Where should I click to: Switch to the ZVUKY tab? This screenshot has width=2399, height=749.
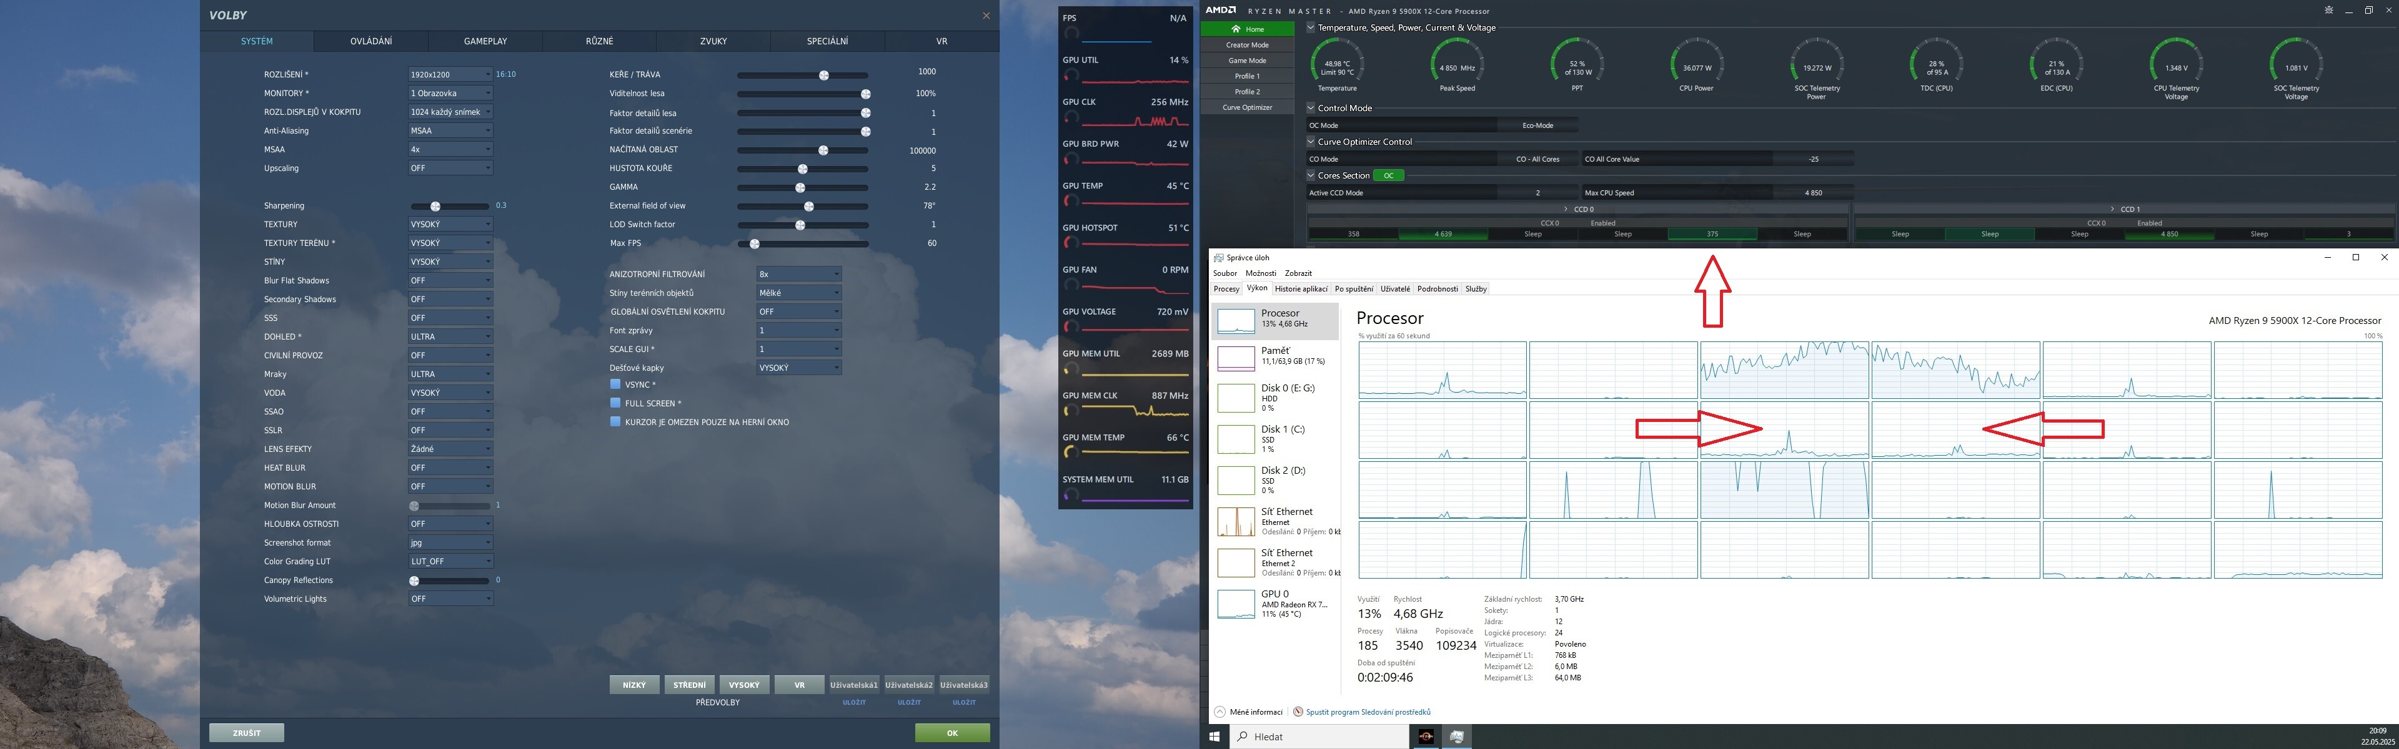pos(713,41)
